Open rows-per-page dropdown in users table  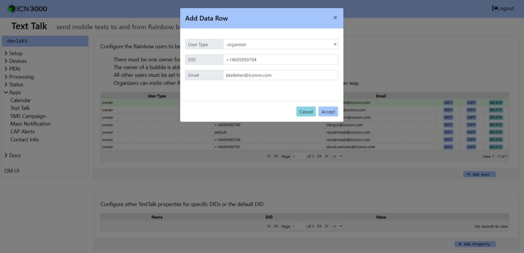coord(337,156)
